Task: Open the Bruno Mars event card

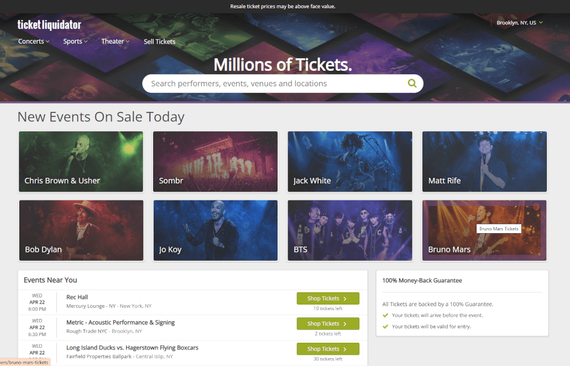Action: 484,230
